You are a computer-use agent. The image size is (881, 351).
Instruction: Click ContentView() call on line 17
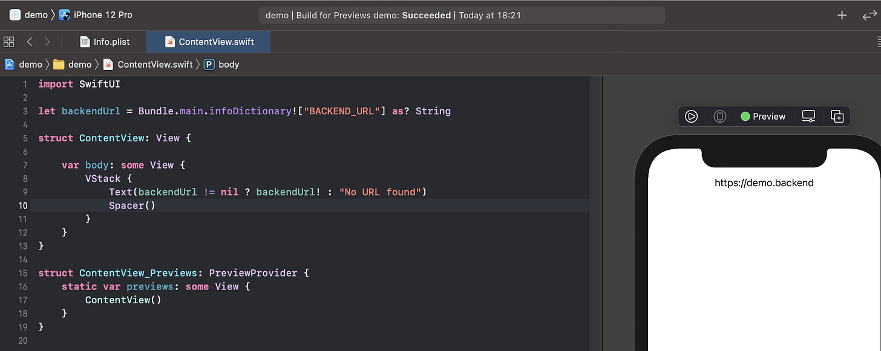tap(123, 300)
